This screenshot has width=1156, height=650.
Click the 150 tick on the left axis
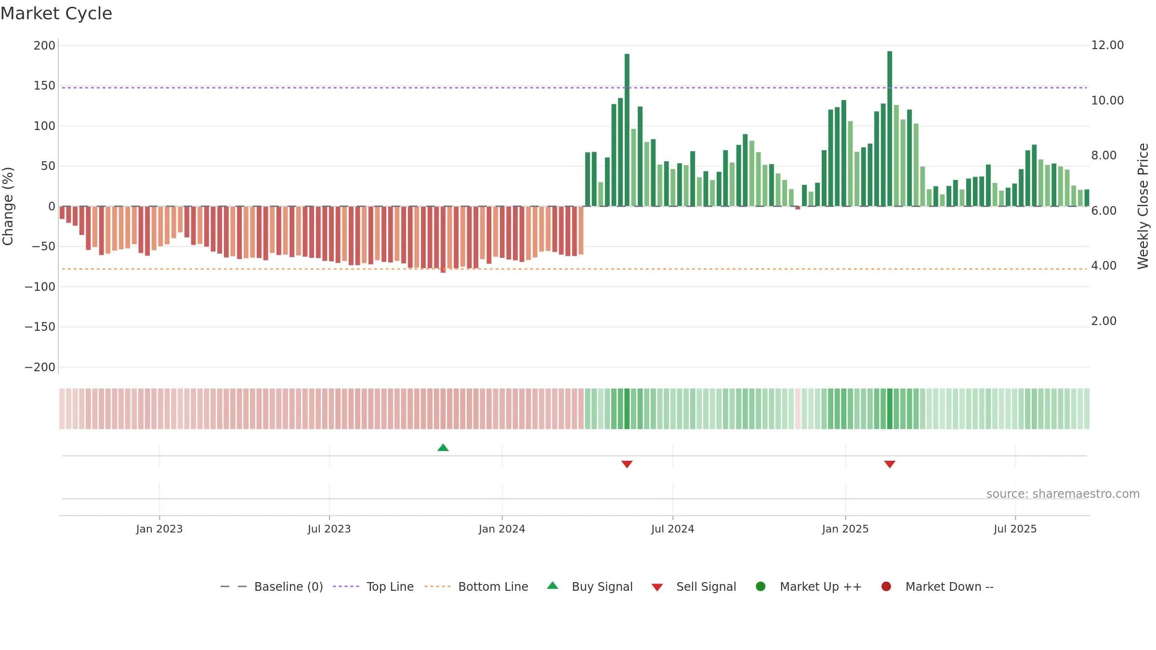[44, 86]
